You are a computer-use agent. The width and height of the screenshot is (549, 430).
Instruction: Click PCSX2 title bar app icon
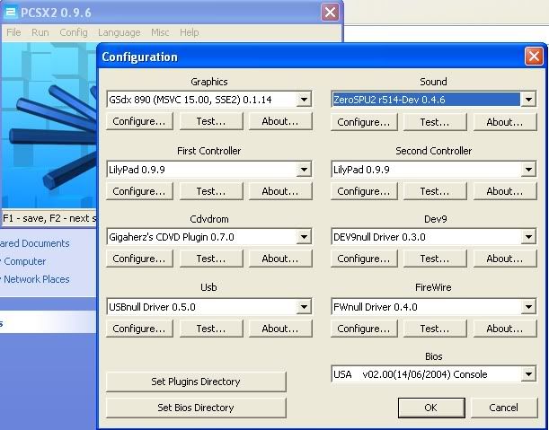(x=11, y=13)
